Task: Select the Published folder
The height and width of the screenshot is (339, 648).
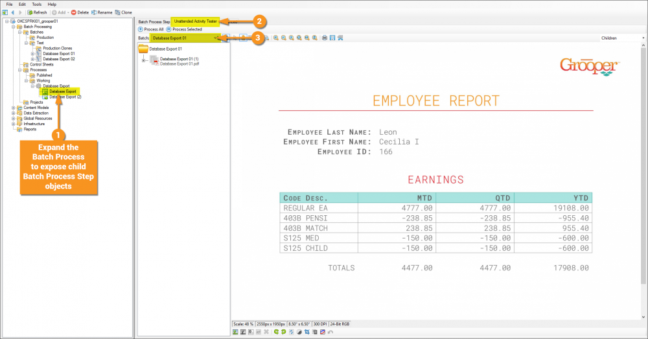Action: click(44, 75)
